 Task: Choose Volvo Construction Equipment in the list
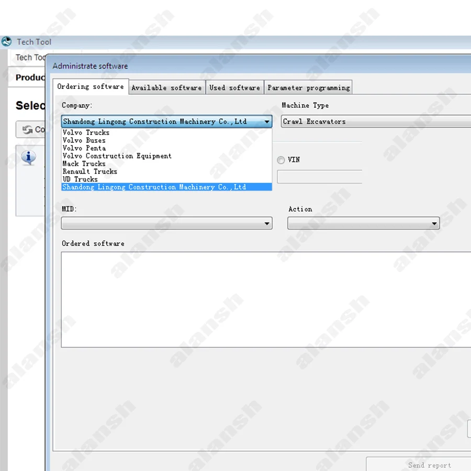tap(167, 156)
